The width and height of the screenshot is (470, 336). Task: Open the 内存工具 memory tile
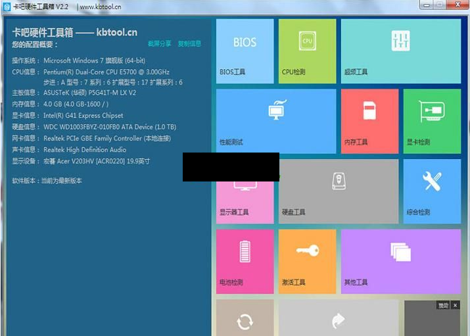(x=369, y=121)
